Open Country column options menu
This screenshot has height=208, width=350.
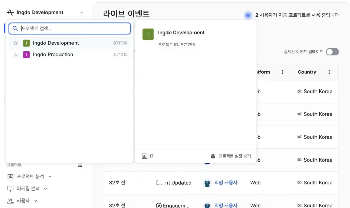coord(329,72)
